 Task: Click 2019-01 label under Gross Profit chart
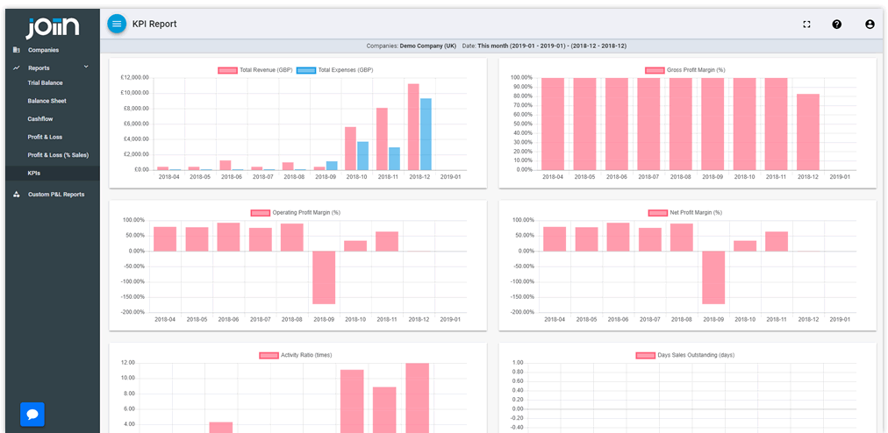840,177
